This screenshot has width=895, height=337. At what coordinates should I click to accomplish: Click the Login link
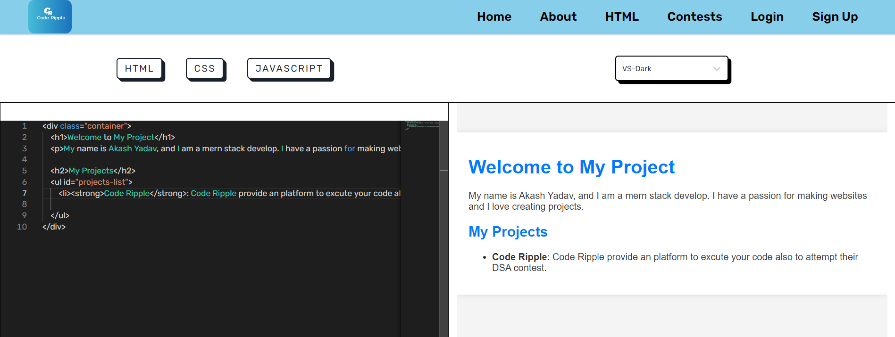767,17
